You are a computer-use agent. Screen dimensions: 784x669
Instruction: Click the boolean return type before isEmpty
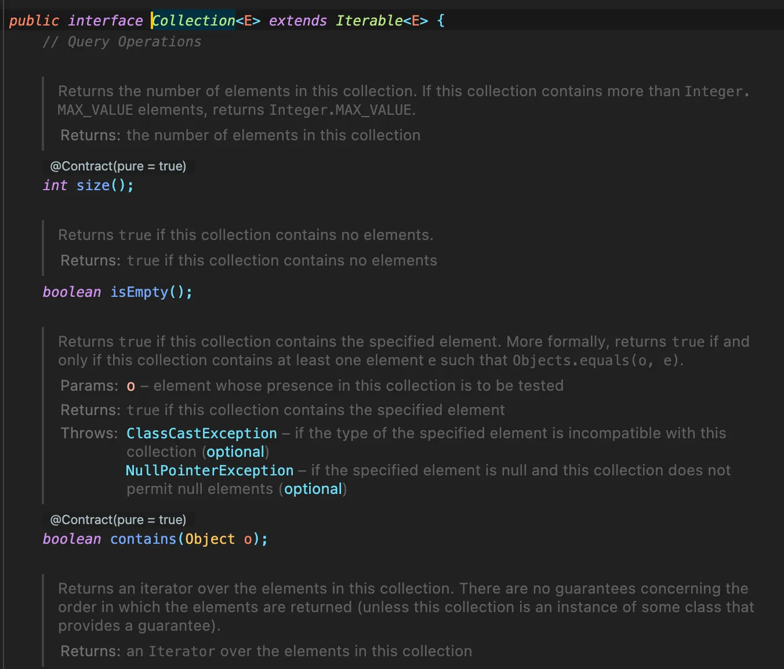[71, 292]
